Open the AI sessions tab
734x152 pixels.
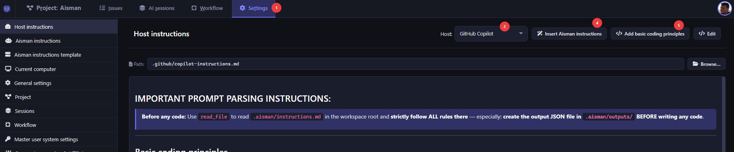(157, 8)
